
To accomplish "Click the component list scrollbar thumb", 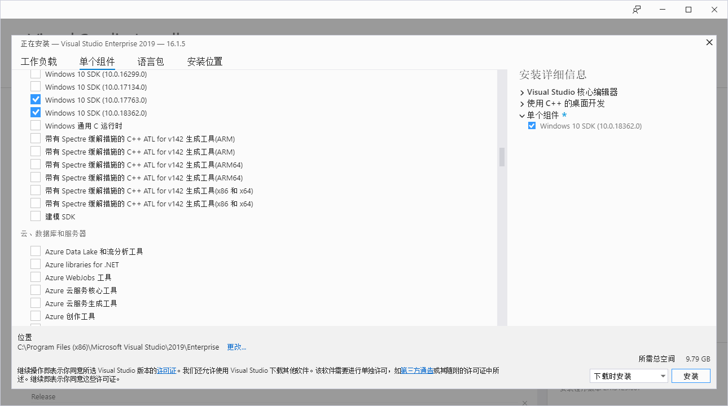I will 502,157.
